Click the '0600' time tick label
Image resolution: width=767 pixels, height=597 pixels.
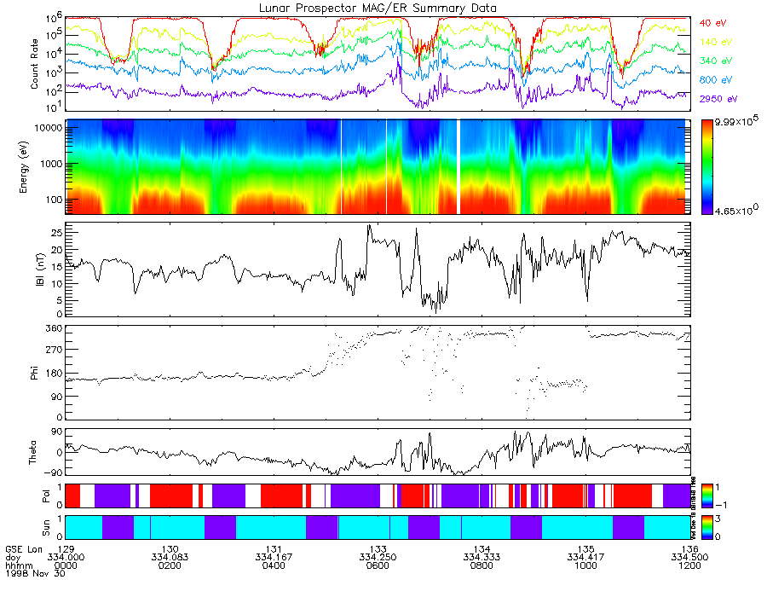378,565
